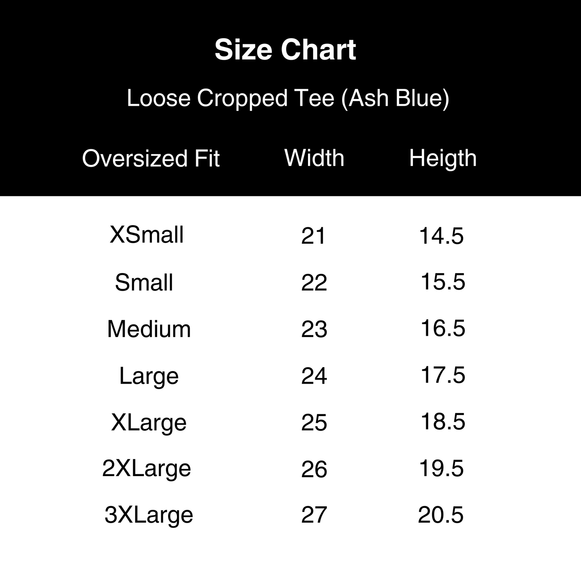Viewport: 581px width, 581px height.
Task: Select the XSmall size label
Action: (147, 235)
